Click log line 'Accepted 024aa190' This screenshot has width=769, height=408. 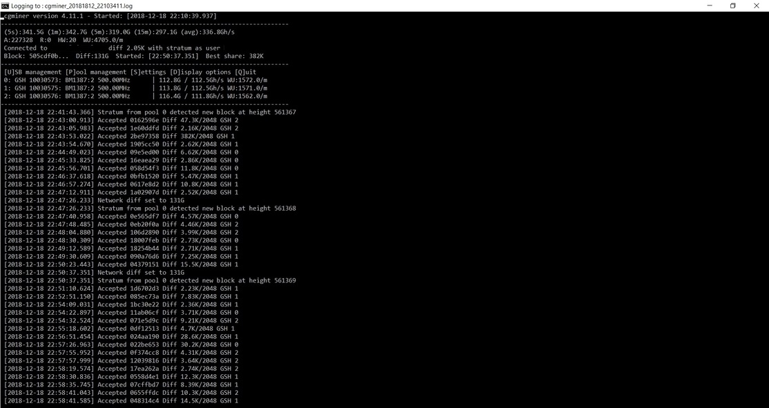tap(121, 336)
